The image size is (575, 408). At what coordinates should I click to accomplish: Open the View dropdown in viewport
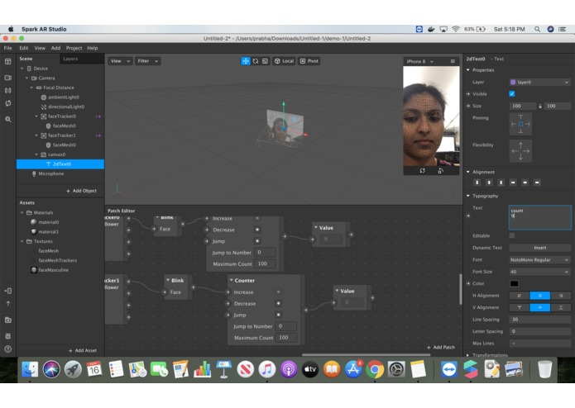tap(120, 61)
